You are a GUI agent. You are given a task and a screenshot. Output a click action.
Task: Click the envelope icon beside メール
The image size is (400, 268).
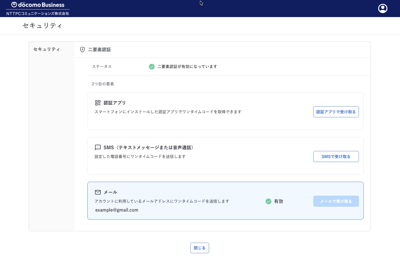[98, 192]
